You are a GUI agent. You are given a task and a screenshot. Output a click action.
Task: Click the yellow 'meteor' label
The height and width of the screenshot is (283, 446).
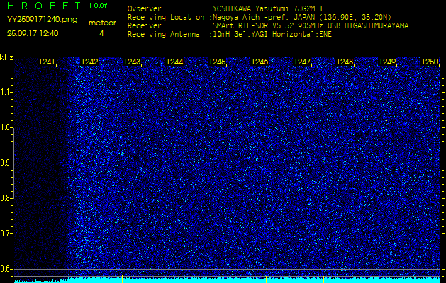point(102,23)
